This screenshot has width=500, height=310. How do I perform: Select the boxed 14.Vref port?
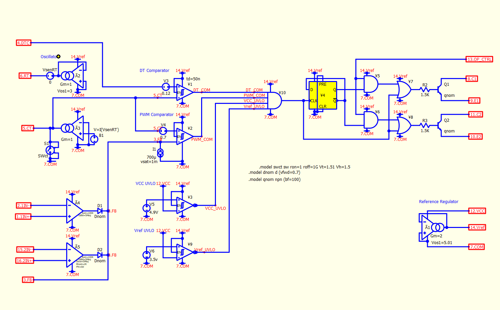477,227
